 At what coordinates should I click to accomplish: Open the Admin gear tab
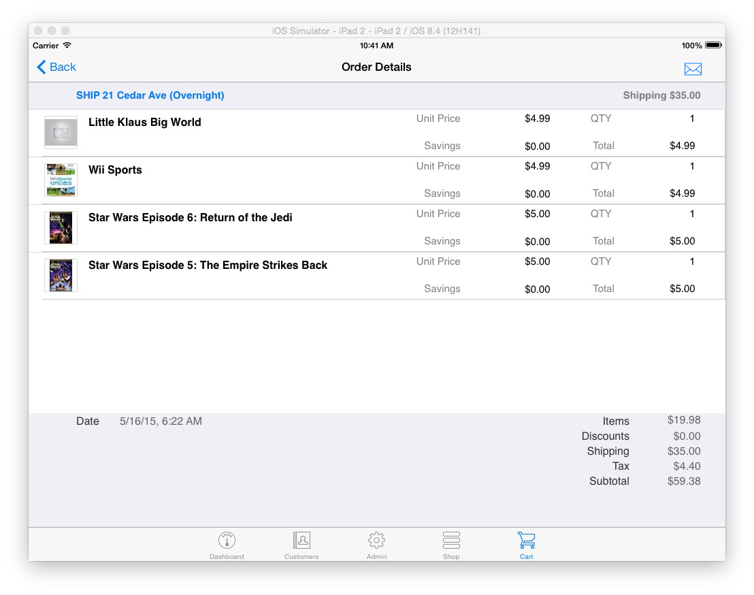pyautogui.click(x=376, y=545)
